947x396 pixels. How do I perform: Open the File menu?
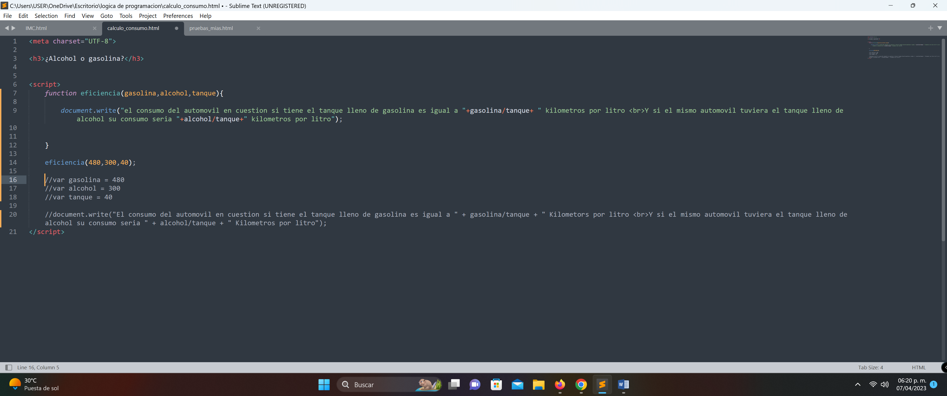click(7, 16)
